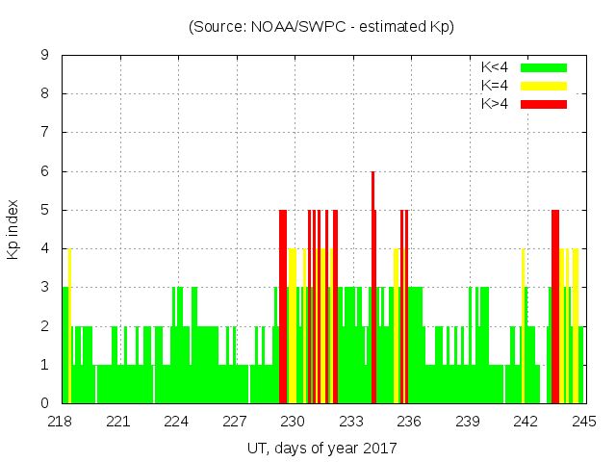This screenshot has height=462, width=616.
Task: Click the "K=4" legend text
Action: point(495,86)
